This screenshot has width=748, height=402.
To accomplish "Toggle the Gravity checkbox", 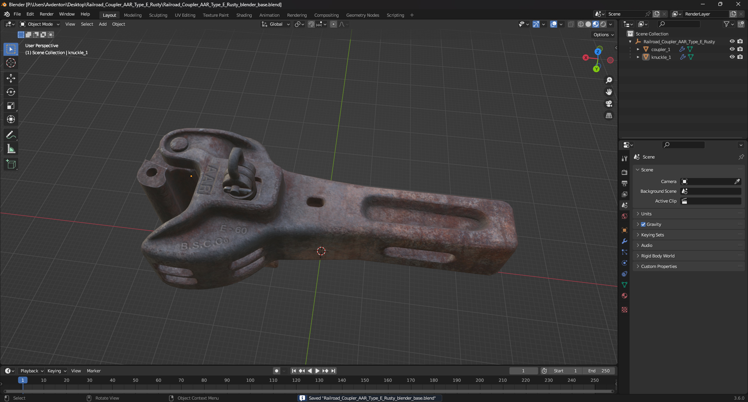I will 643,224.
